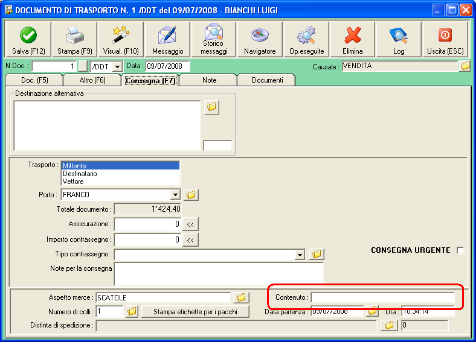476x342 pixels.
Task: Click the Assicurazione amount field
Action: (147, 224)
